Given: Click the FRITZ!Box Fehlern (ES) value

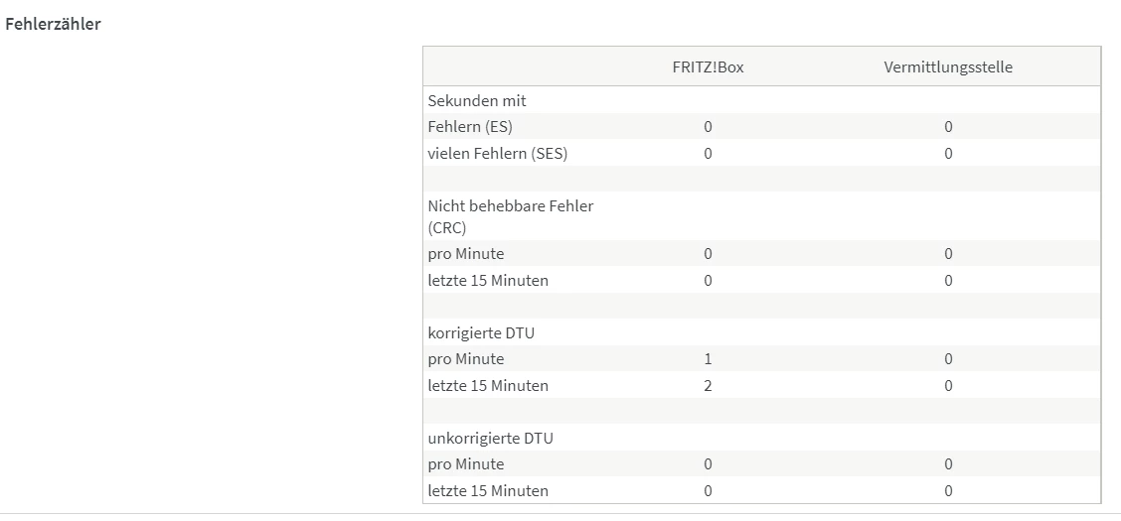Looking at the screenshot, I should coord(708,127).
